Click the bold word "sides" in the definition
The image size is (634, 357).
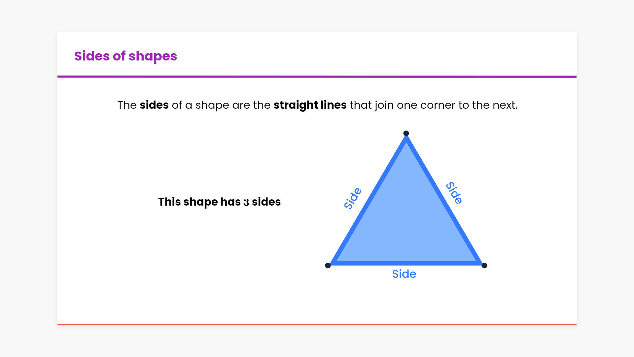pyautogui.click(x=154, y=105)
